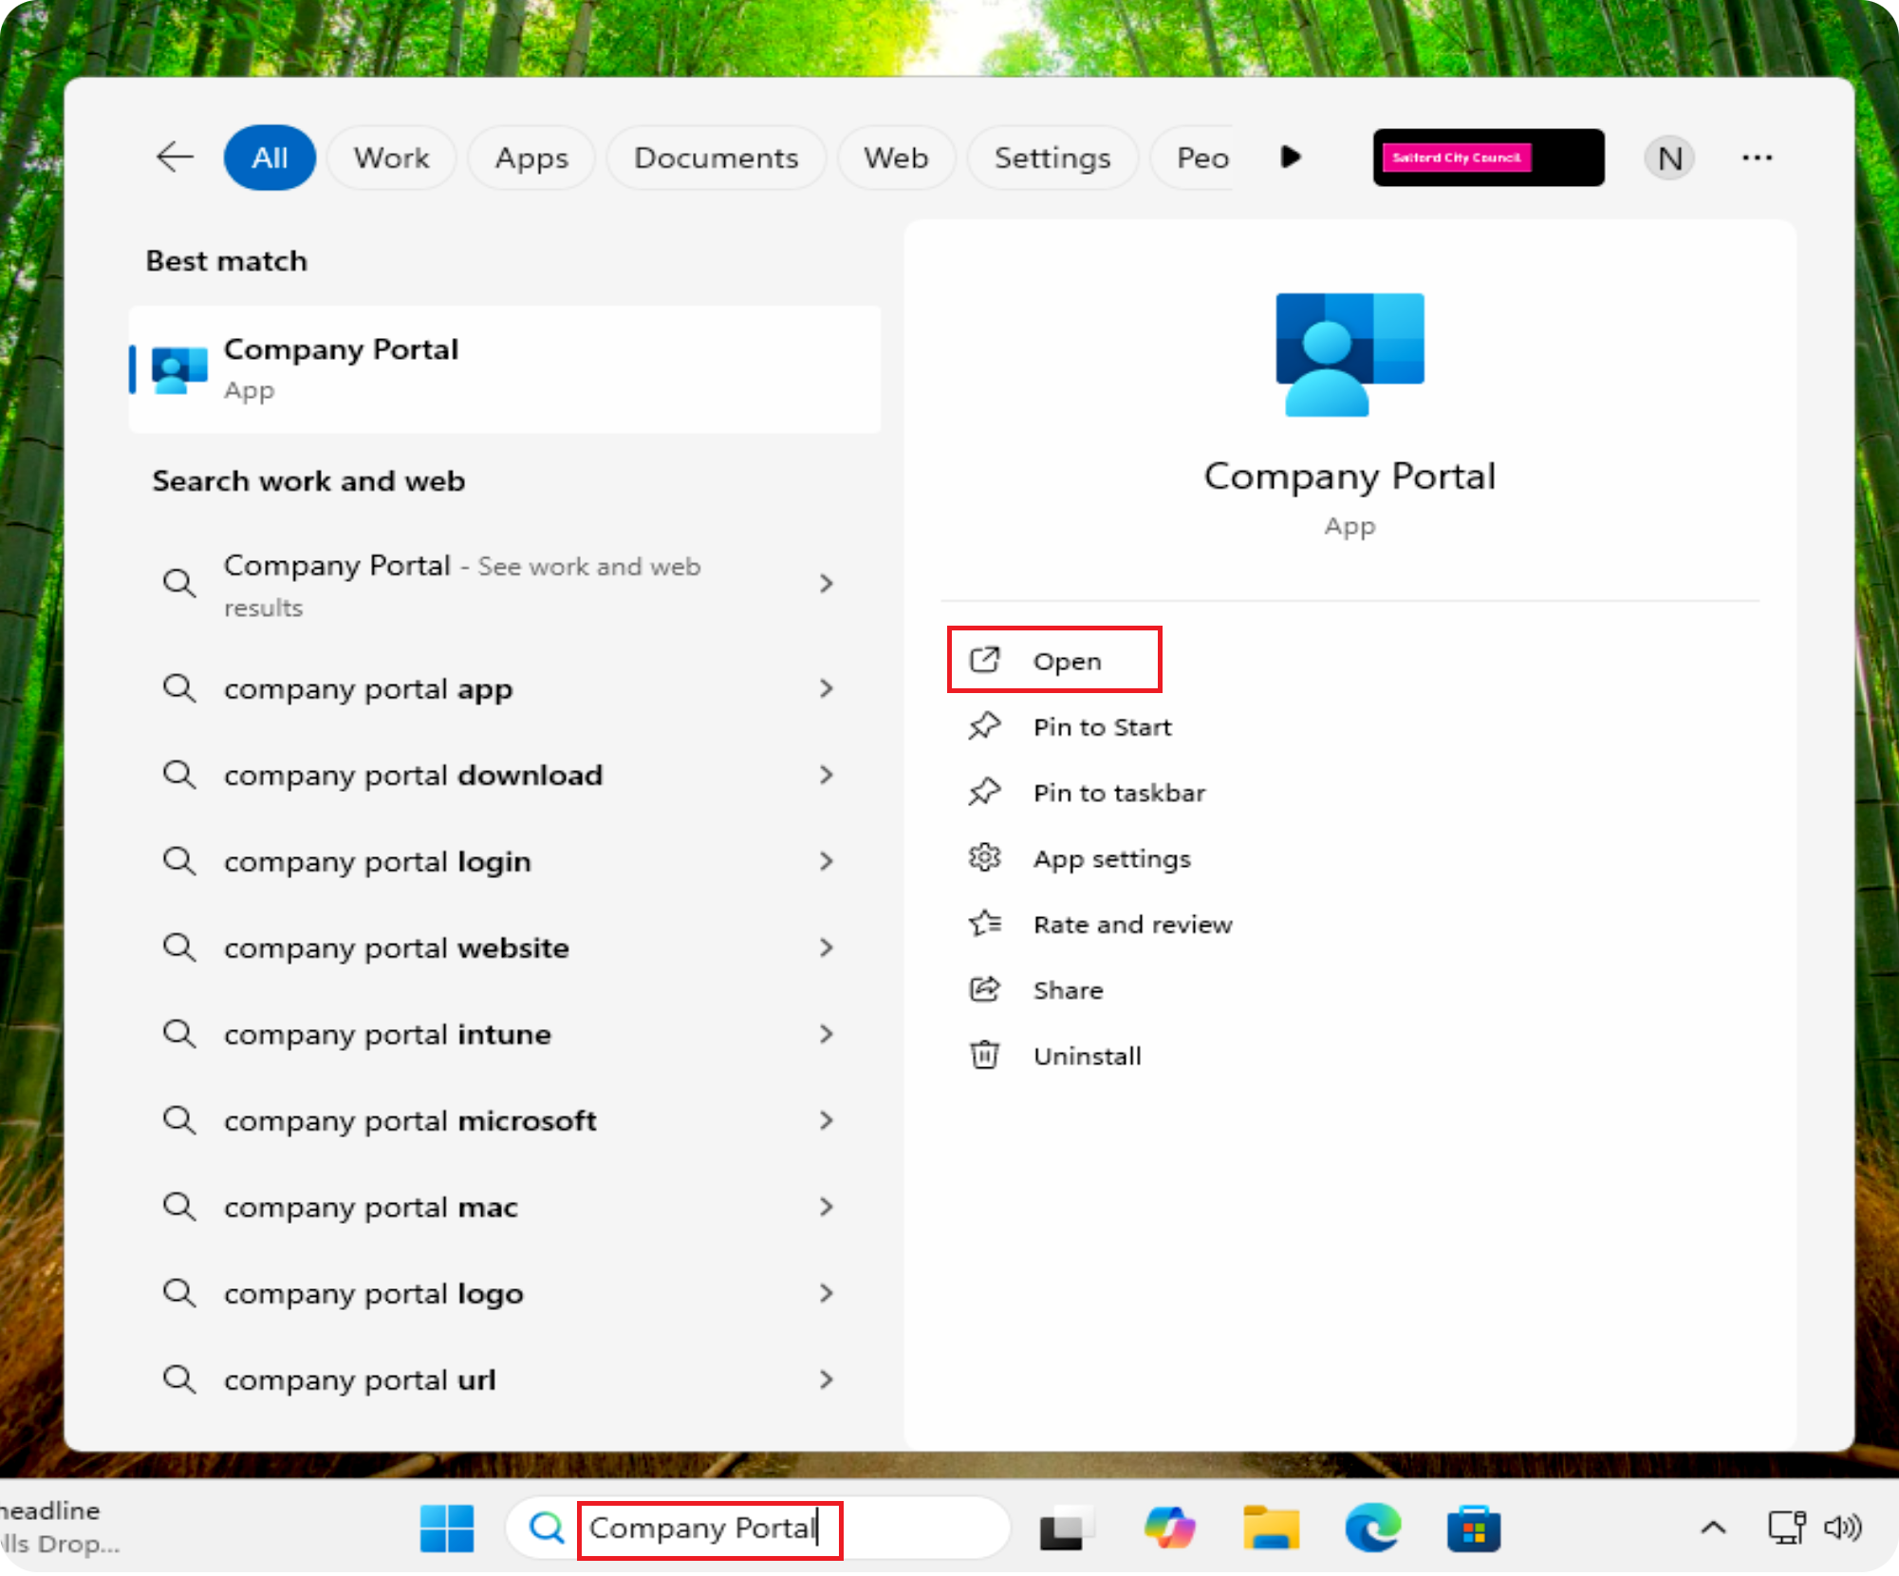Viewport: 1899px width, 1576px height.
Task: Open the three-dot more options menu
Action: (1757, 158)
